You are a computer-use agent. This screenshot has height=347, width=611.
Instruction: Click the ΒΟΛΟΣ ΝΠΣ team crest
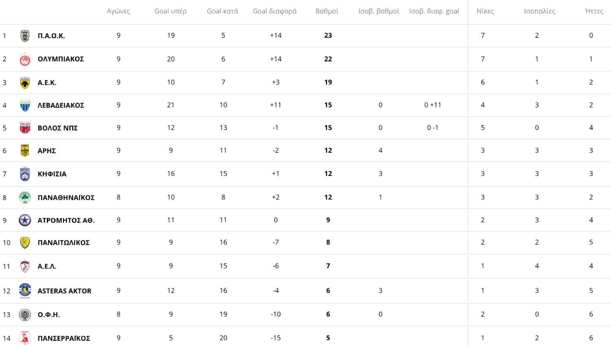pyautogui.click(x=25, y=128)
